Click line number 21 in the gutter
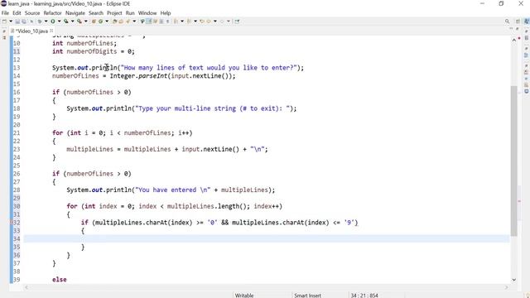Image resolution: width=530 pixels, height=298 pixels. click(x=17, y=132)
